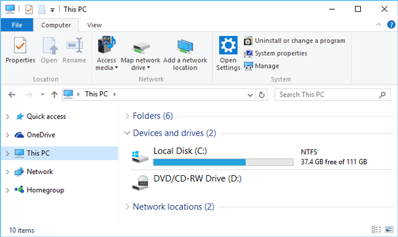Switch to the View ribbon tab
The image size is (398, 237).
pos(94,25)
